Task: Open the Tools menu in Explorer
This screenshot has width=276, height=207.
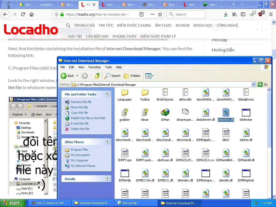Action: point(108,67)
